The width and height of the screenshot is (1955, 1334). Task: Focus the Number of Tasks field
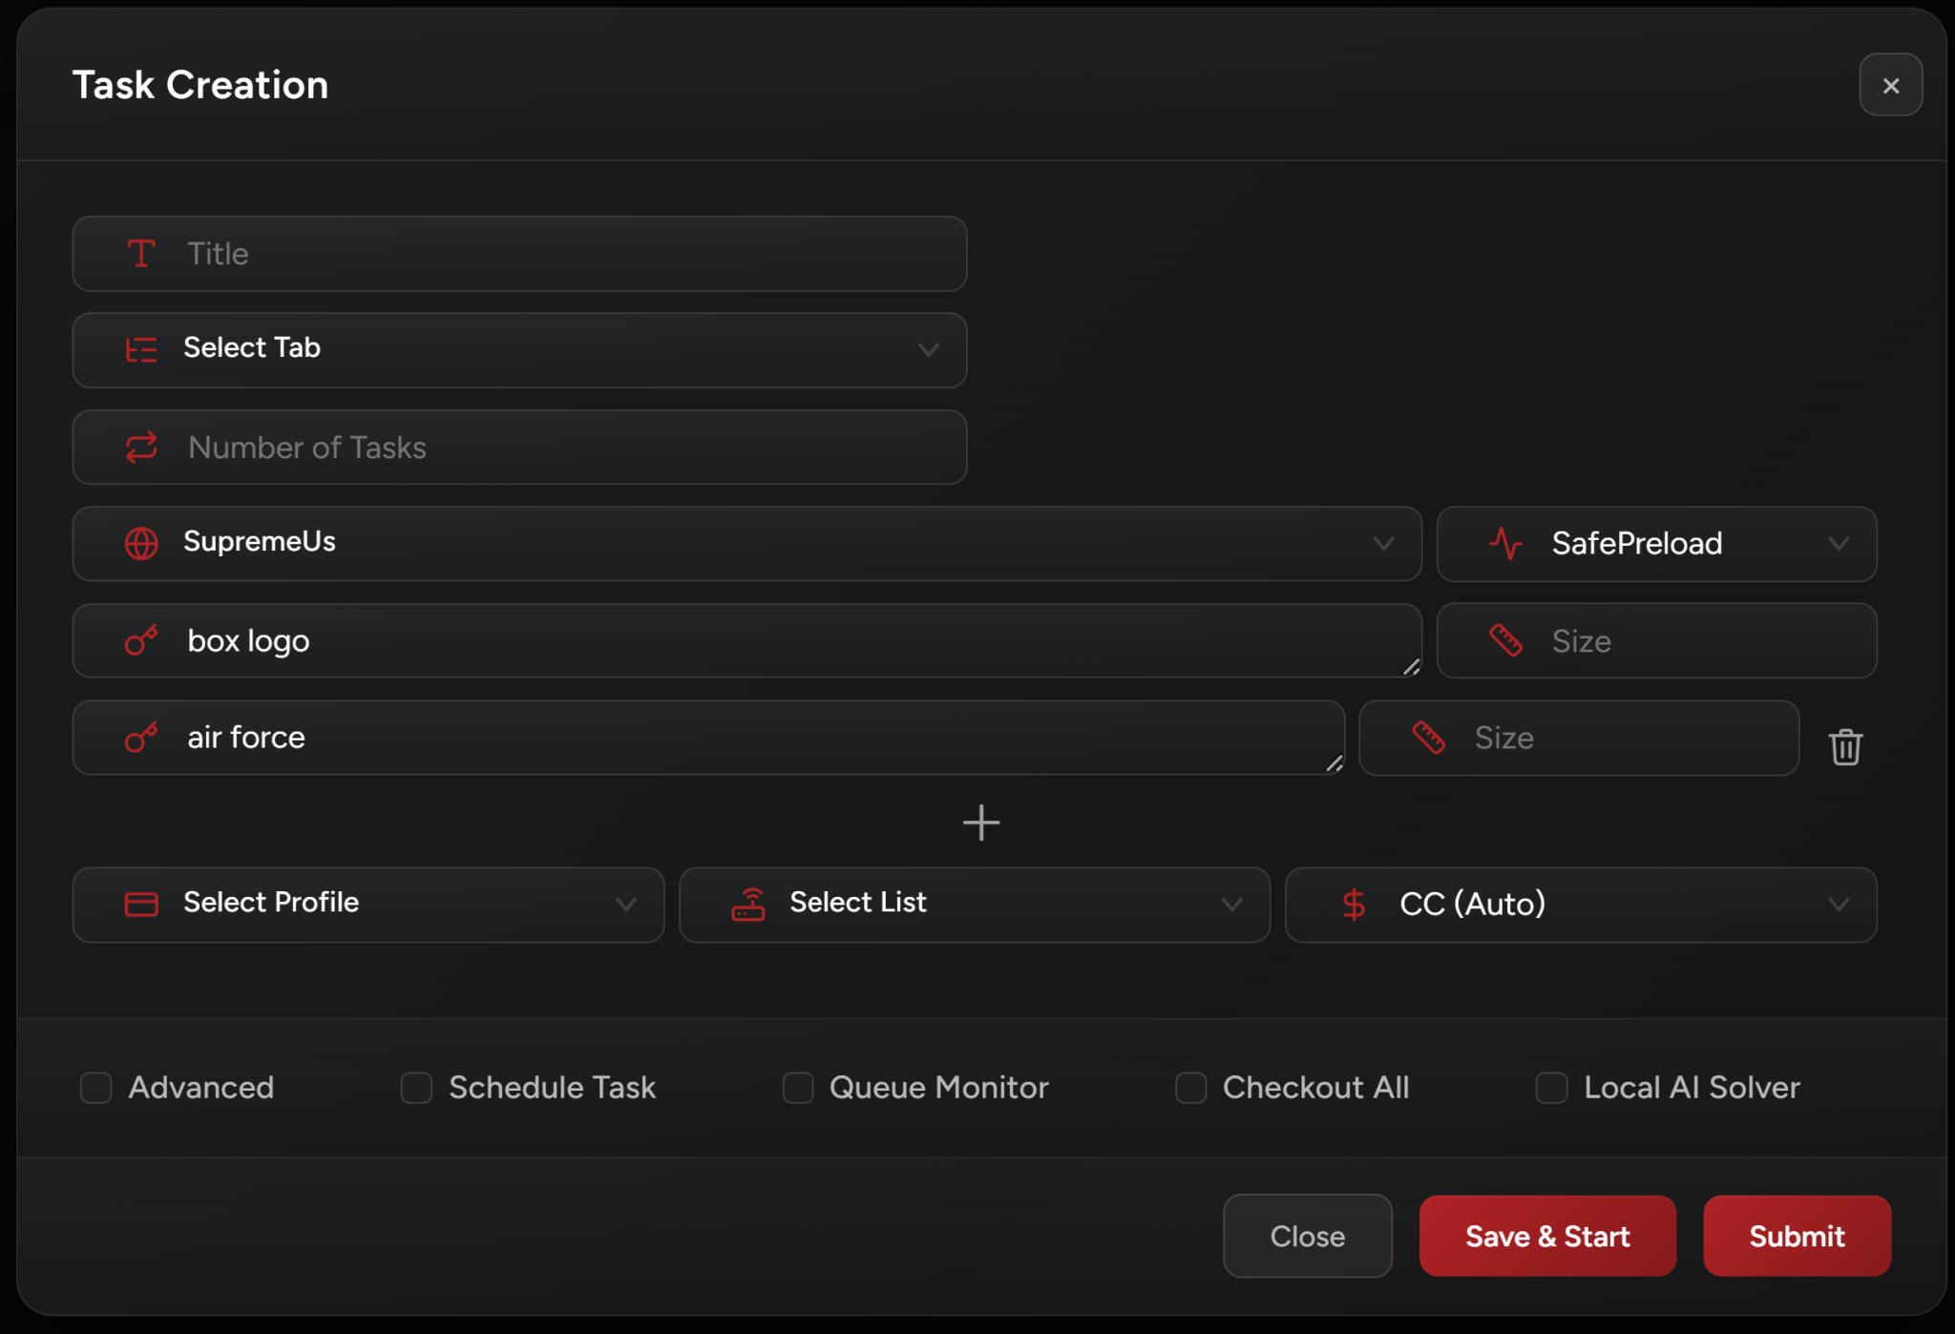[x=573, y=448]
